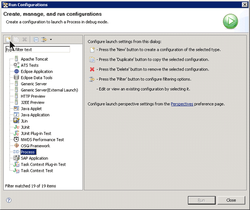Select NWDS Performance Test item
The width and height of the screenshot is (250, 210).
(42, 140)
